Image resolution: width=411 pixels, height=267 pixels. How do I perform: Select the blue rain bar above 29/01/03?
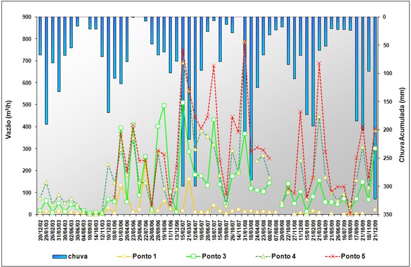(46, 70)
